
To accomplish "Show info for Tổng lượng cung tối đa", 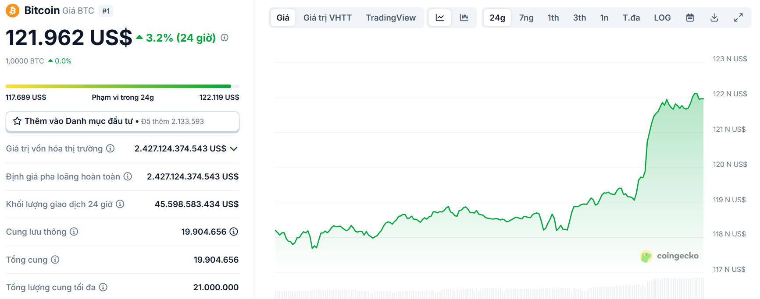I will point(103,287).
